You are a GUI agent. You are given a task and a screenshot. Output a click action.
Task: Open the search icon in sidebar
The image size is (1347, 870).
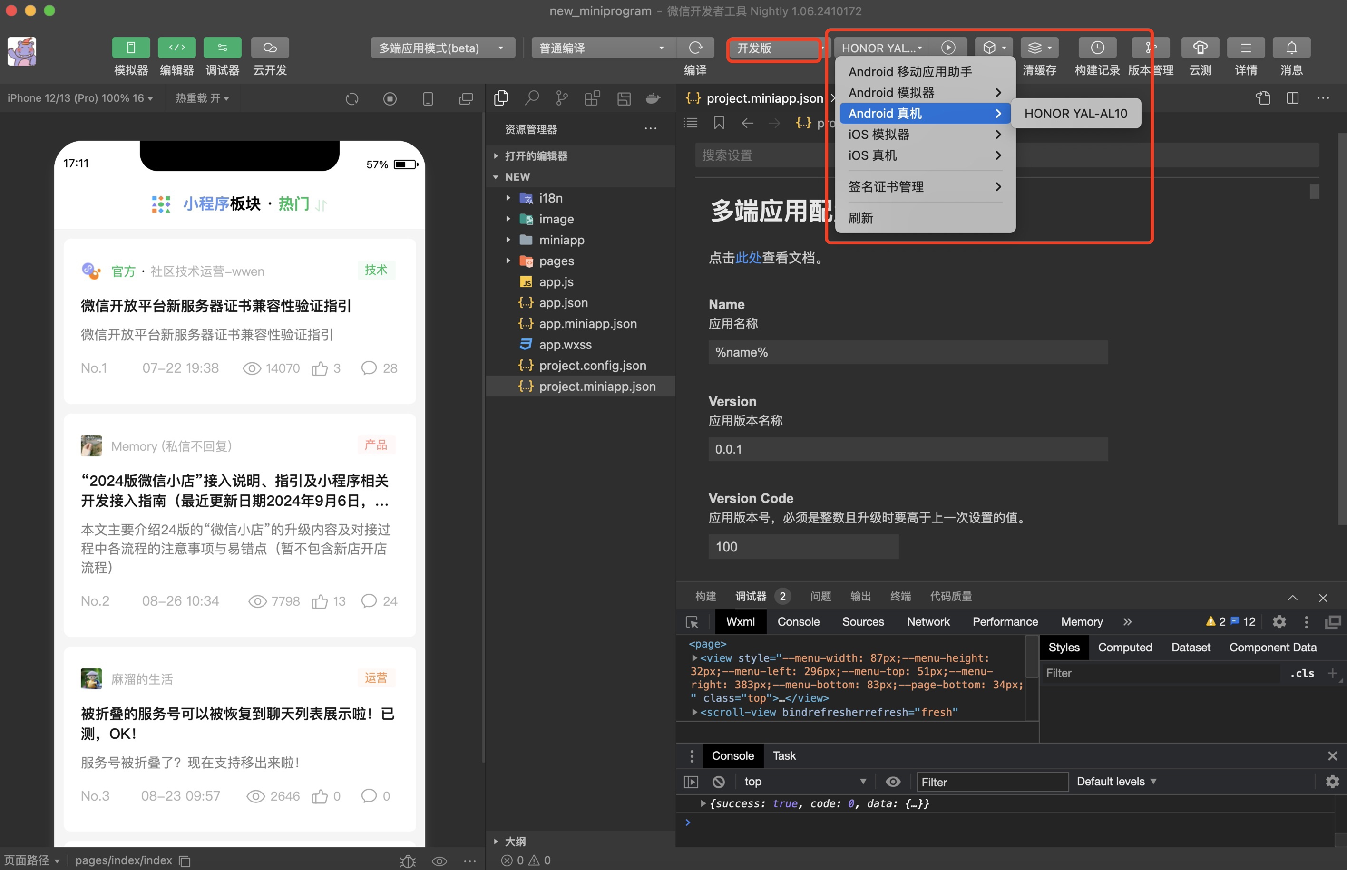(x=531, y=98)
